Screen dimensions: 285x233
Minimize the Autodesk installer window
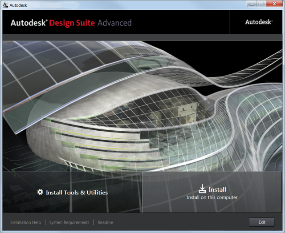click(252, 4)
